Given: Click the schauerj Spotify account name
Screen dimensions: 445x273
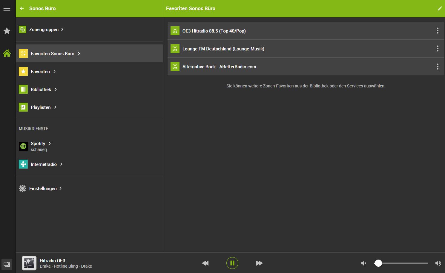Looking at the screenshot, I should pyautogui.click(x=39, y=149).
